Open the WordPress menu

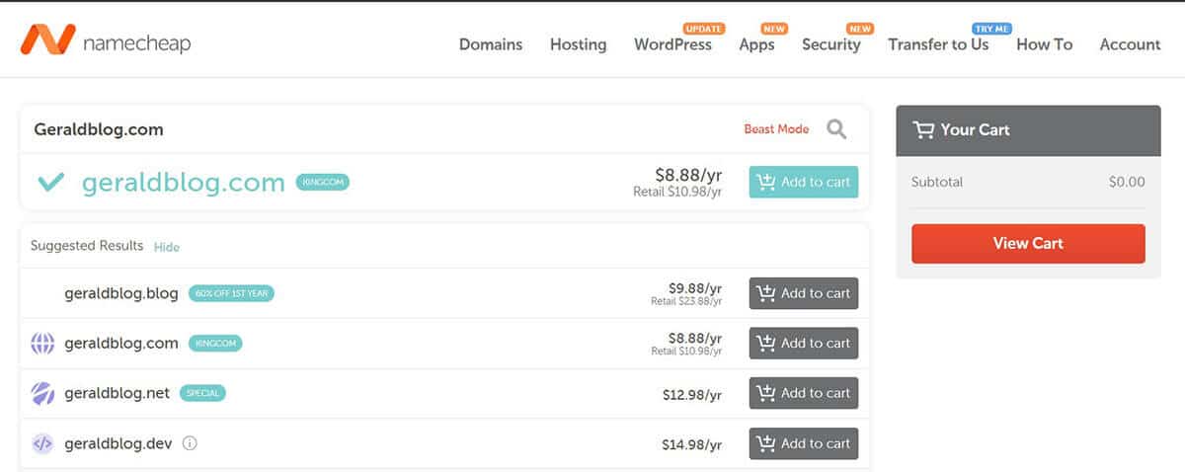point(672,44)
